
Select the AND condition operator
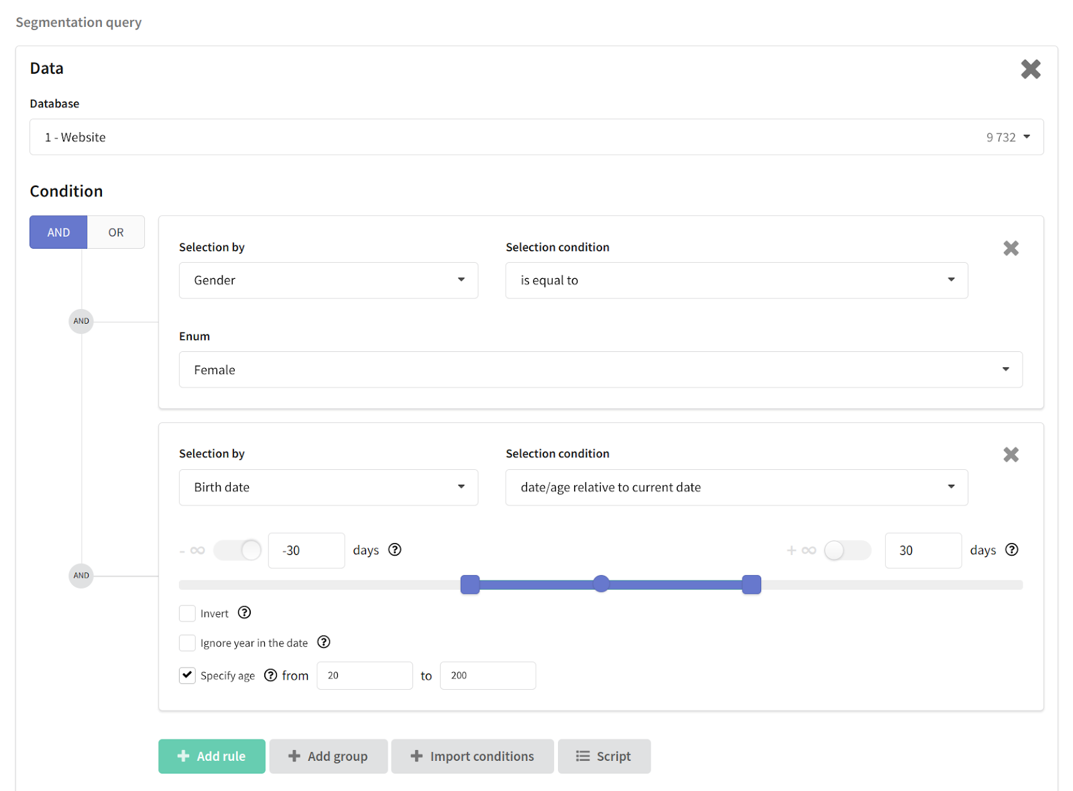(x=58, y=232)
